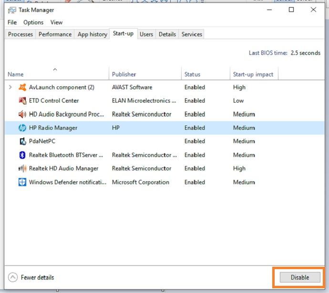329x293 pixels.
Task: Click the PdaNetPC icon
Action: [x=22, y=141]
